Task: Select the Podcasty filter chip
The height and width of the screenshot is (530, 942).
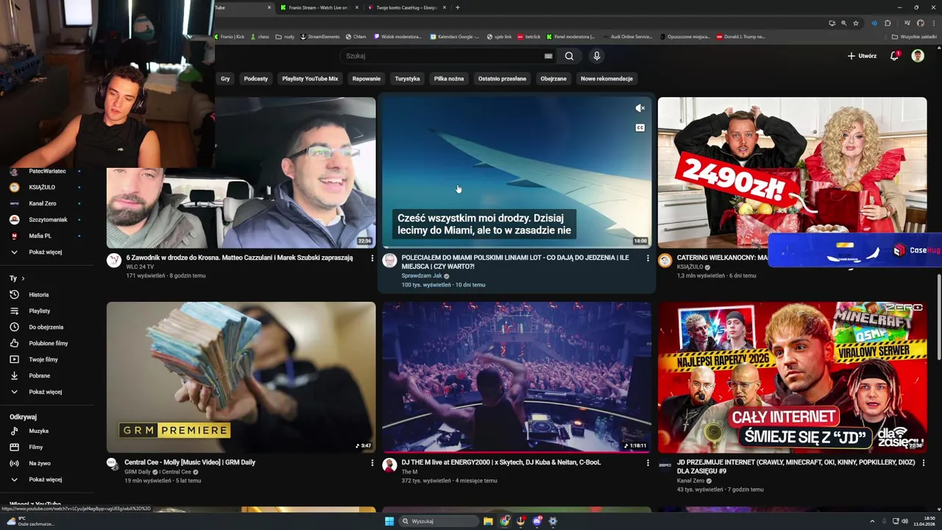Action: point(256,79)
